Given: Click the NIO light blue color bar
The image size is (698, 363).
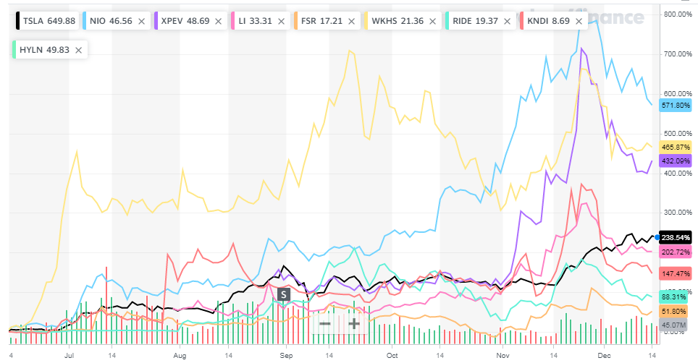Looking at the screenshot, I should click(x=84, y=21).
